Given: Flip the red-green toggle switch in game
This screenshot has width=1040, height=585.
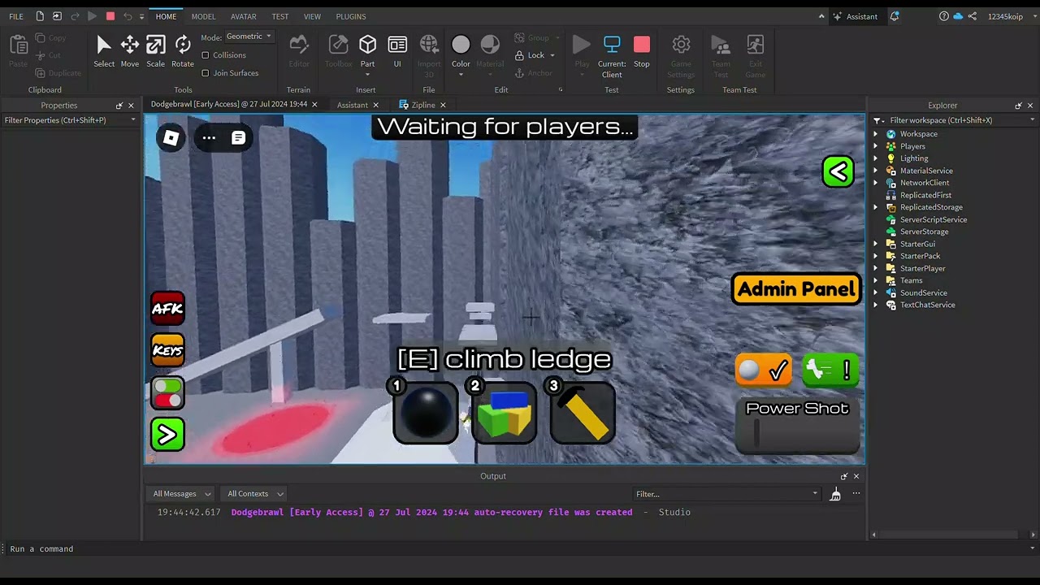Looking at the screenshot, I should pos(167,393).
